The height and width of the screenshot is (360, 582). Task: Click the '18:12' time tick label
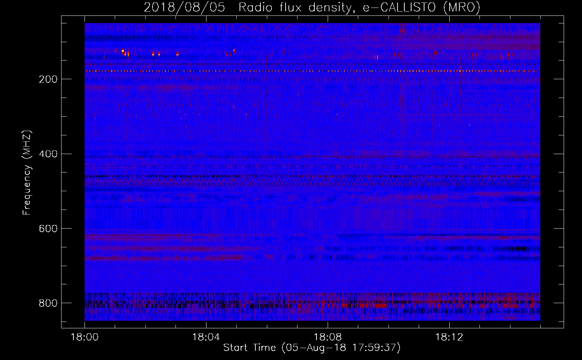point(449,337)
